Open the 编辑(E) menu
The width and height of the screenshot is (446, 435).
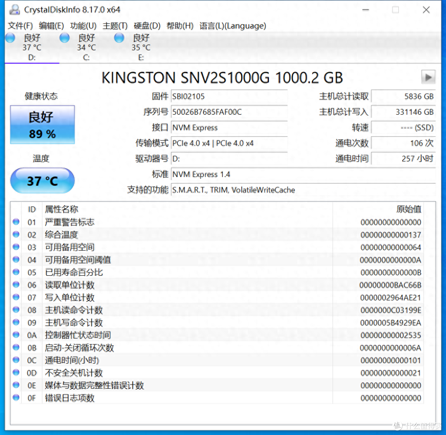(51, 26)
